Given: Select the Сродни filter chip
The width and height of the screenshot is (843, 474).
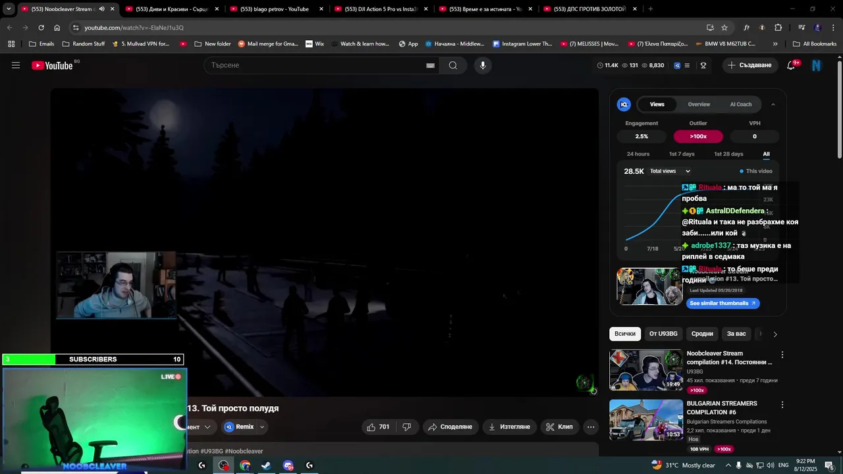Looking at the screenshot, I should click(702, 334).
